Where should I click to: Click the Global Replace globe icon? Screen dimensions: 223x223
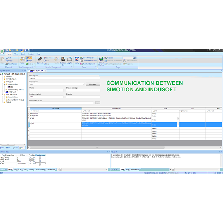[x=101, y=61]
